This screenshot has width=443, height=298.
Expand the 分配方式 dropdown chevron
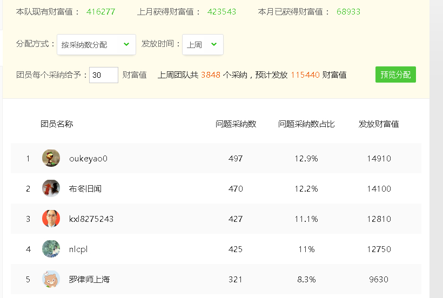click(126, 44)
